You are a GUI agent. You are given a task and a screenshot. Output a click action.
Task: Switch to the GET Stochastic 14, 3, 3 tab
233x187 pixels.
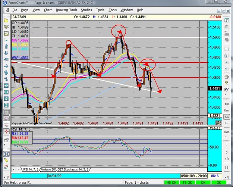pos(73,169)
